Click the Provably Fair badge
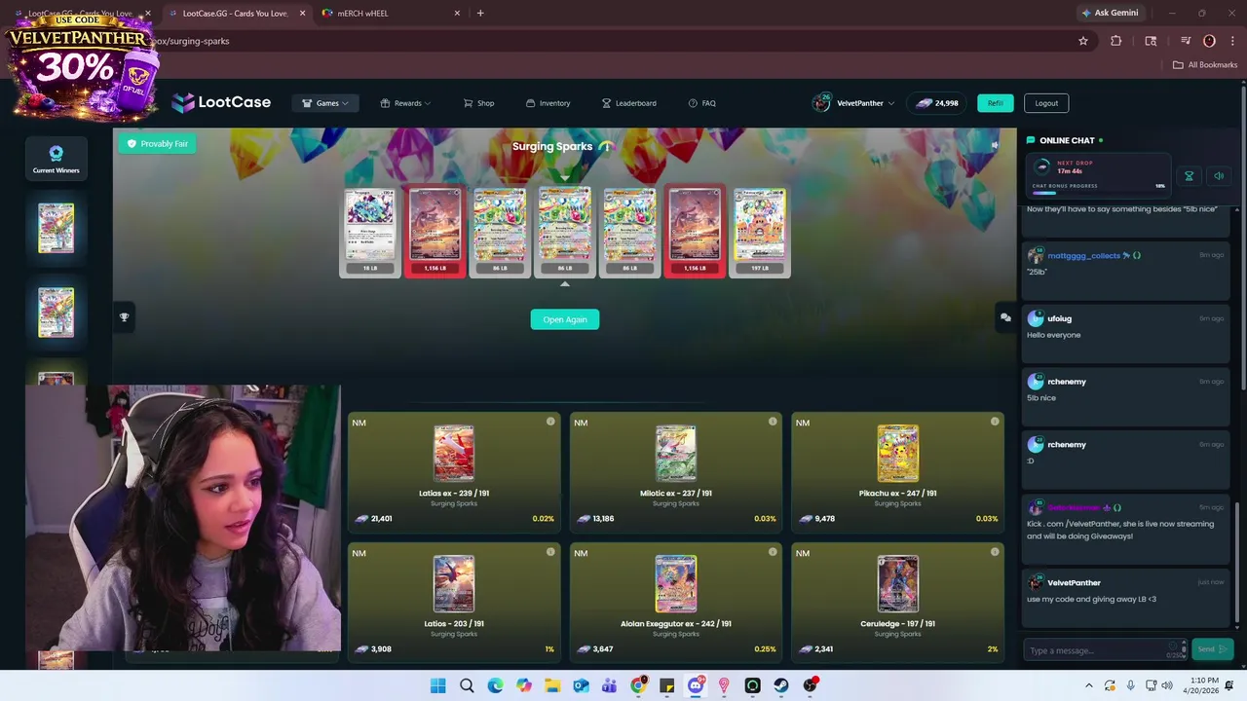 click(158, 144)
